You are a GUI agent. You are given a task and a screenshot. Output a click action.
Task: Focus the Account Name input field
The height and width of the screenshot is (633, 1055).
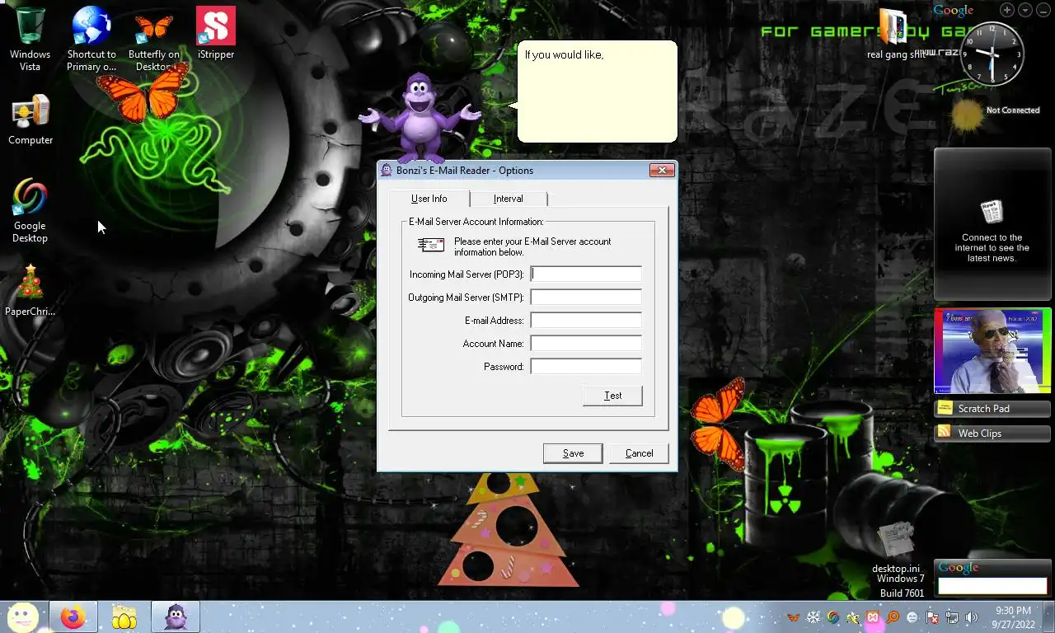pyautogui.click(x=586, y=344)
